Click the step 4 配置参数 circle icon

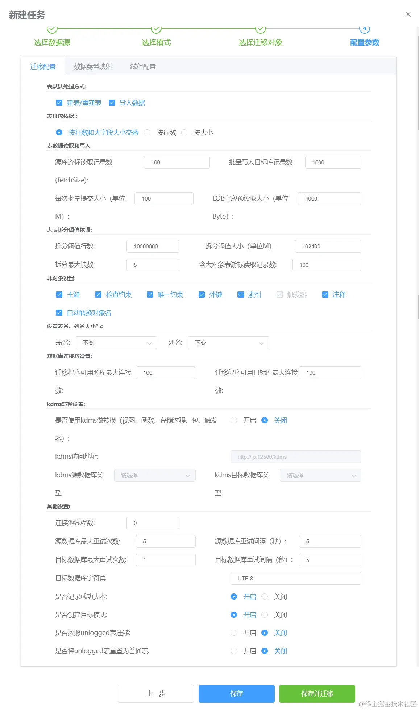tap(365, 28)
